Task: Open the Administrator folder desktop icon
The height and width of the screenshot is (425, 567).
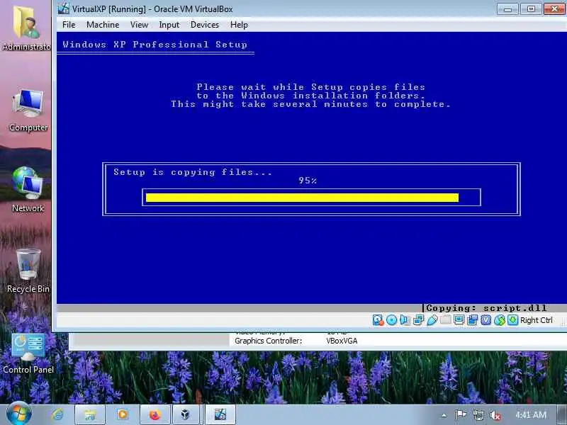Action: 26,28
